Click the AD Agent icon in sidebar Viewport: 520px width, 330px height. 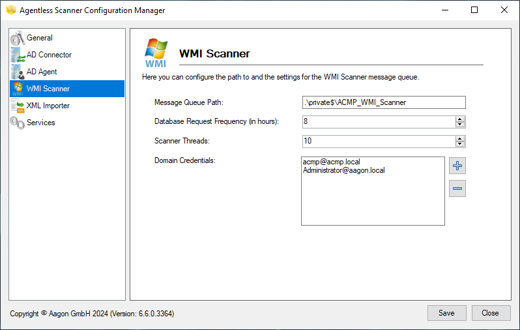[x=18, y=72]
